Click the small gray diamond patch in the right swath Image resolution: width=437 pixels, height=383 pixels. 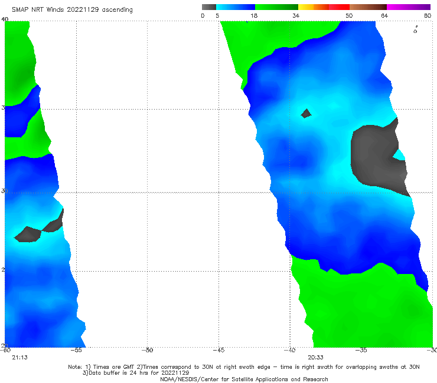point(306,114)
